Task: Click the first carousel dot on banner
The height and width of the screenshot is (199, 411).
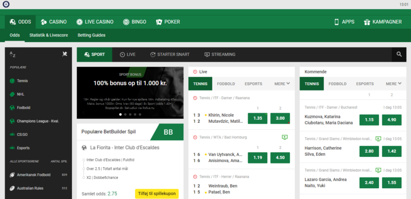Action: click(121, 114)
